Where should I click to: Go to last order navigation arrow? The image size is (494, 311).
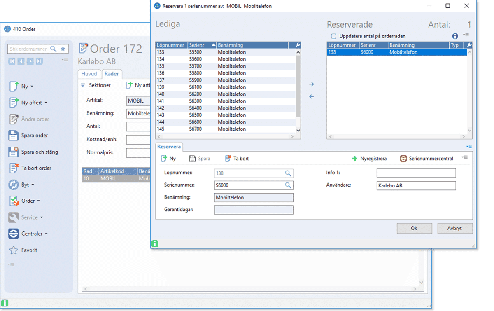pos(39,61)
